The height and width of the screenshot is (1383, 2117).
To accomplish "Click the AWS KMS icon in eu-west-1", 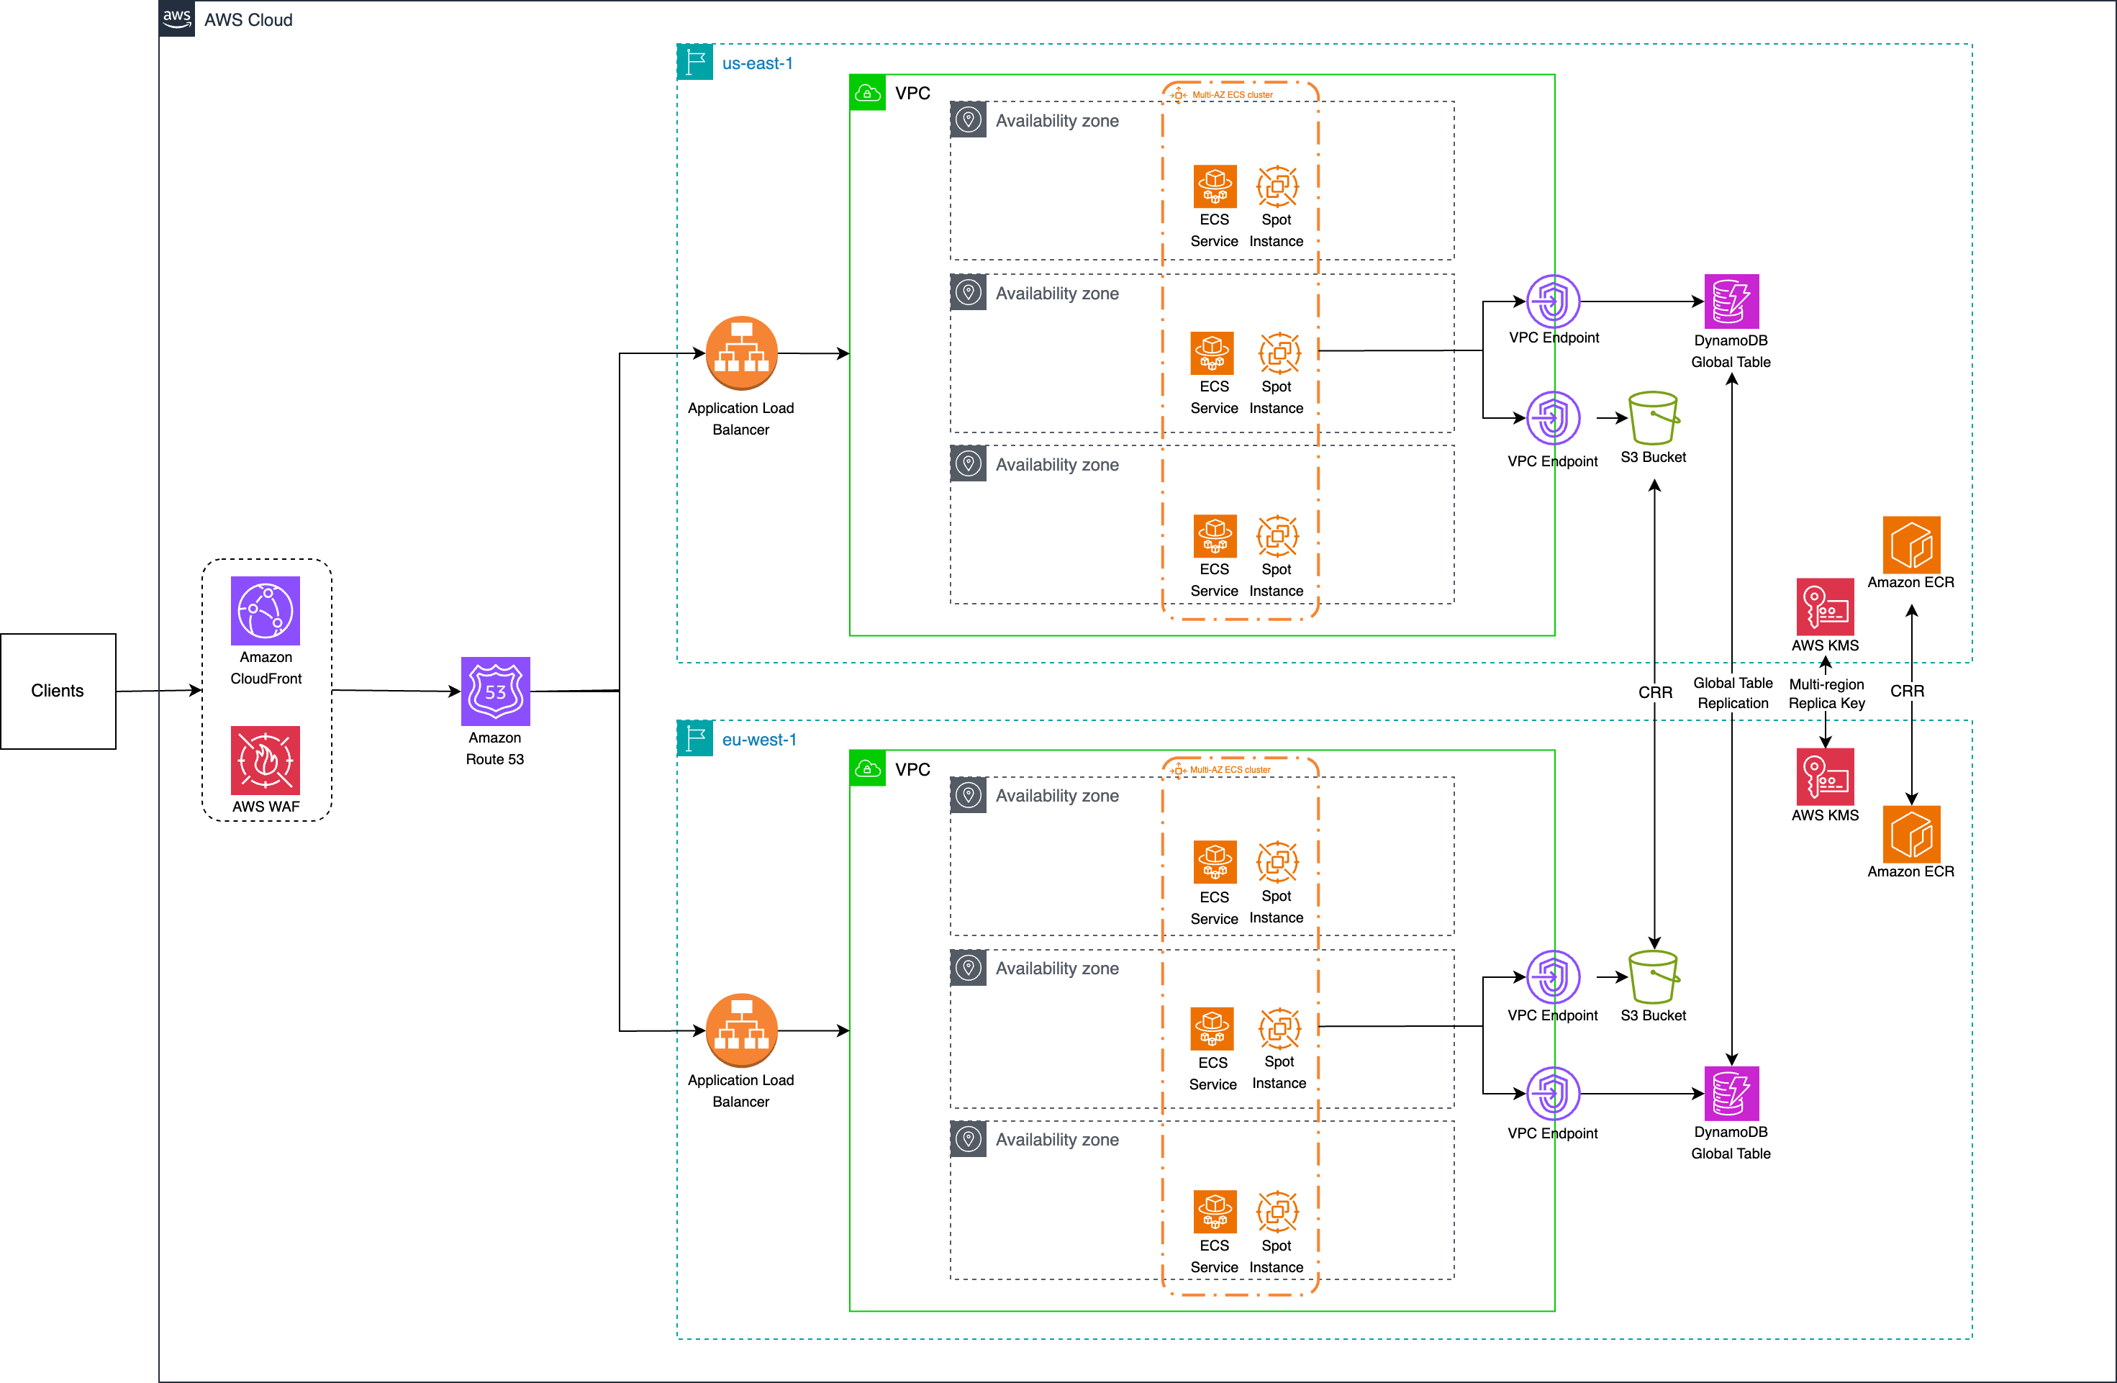I will [1824, 776].
